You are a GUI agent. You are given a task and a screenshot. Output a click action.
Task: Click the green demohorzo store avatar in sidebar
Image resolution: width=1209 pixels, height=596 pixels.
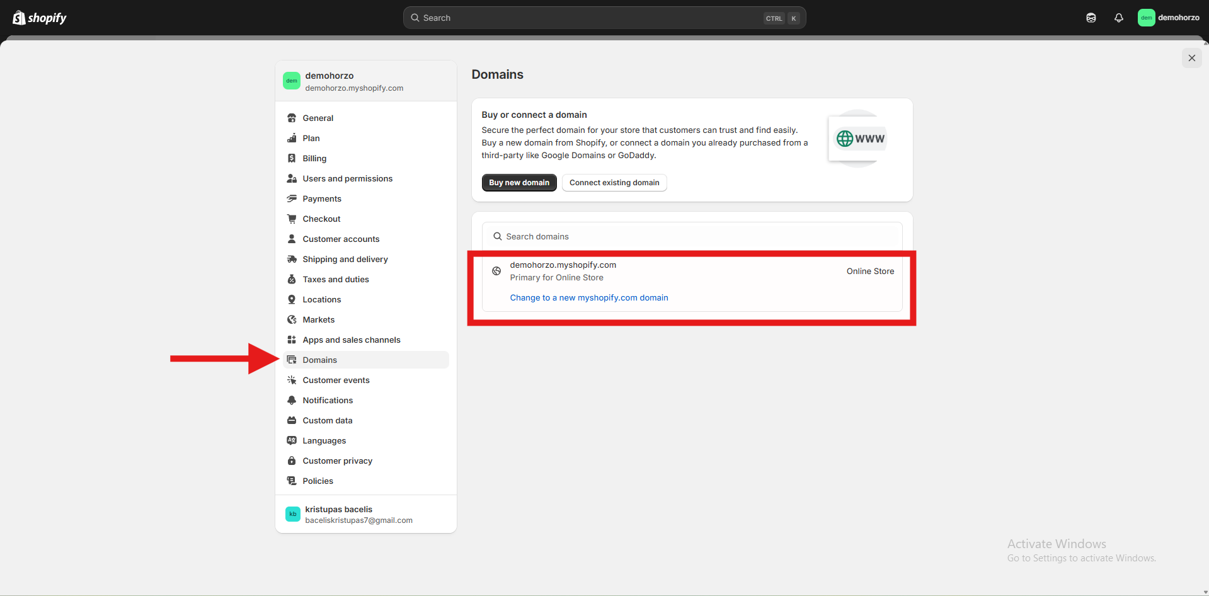pos(291,81)
